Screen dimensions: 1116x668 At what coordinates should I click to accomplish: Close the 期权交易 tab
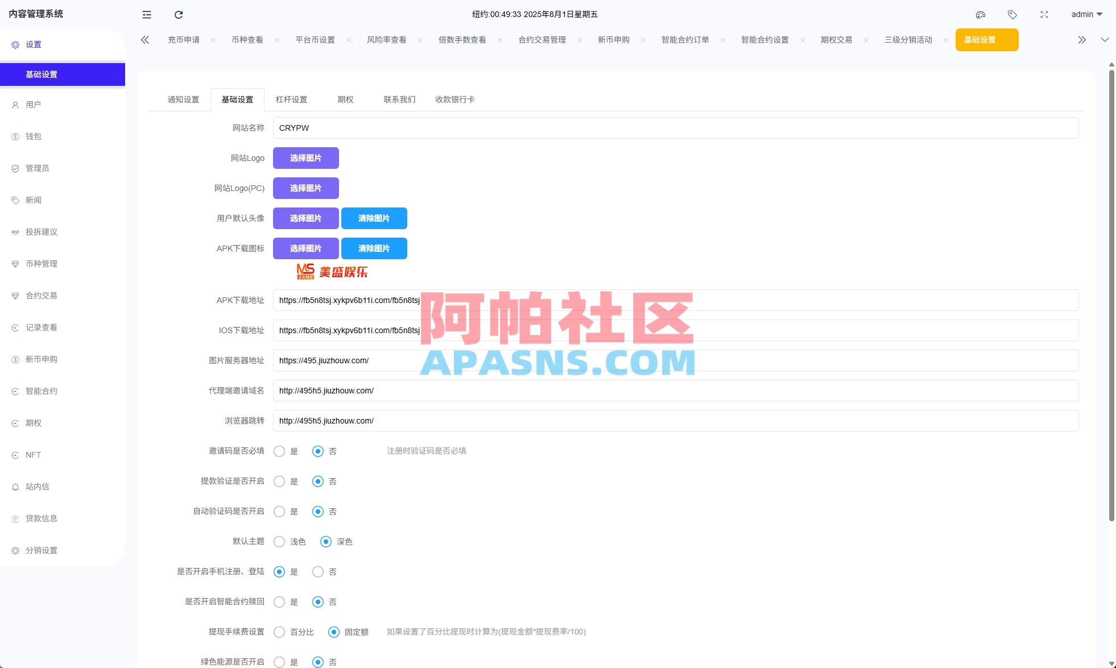(x=866, y=40)
